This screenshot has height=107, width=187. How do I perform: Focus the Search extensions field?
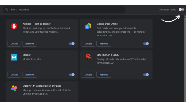tap(64, 10)
